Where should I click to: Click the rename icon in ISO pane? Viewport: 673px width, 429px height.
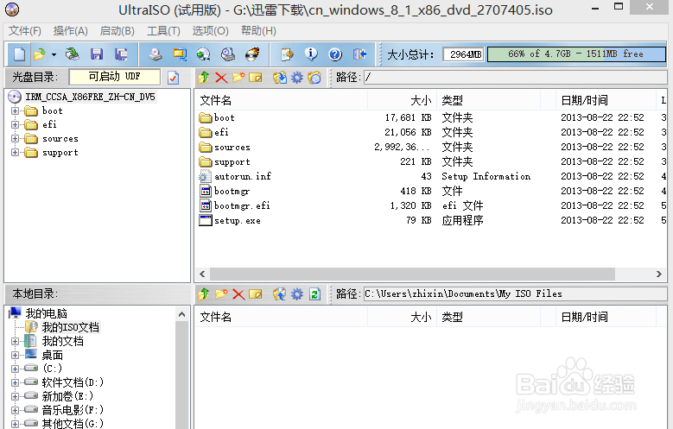(x=256, y=77)
